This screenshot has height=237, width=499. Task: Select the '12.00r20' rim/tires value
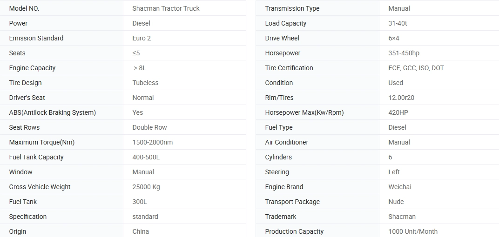(x=401, y=98)
